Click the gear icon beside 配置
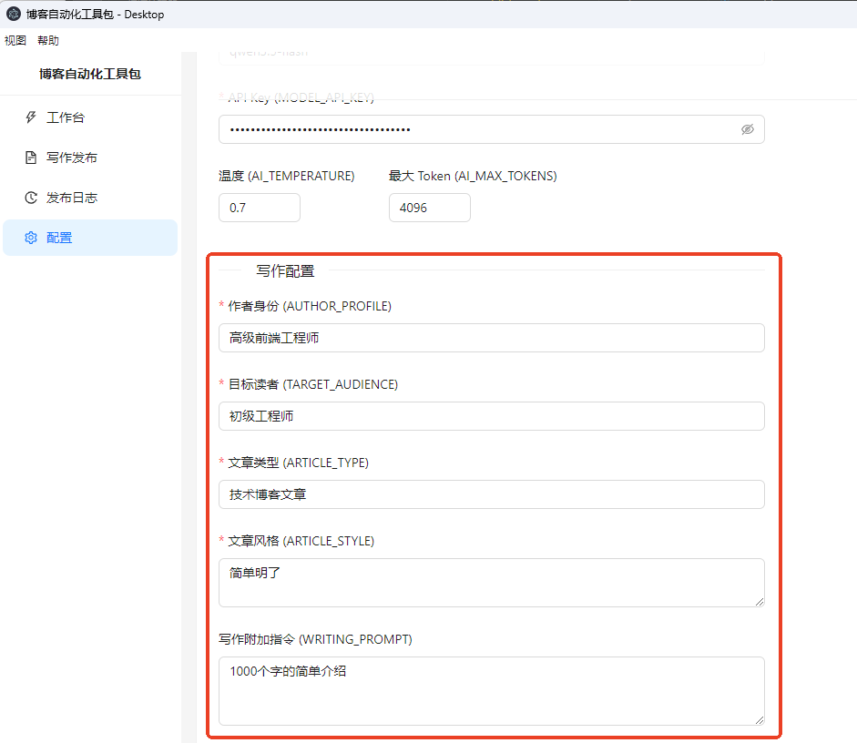The image size is (857, 743). tap(31, 238)
